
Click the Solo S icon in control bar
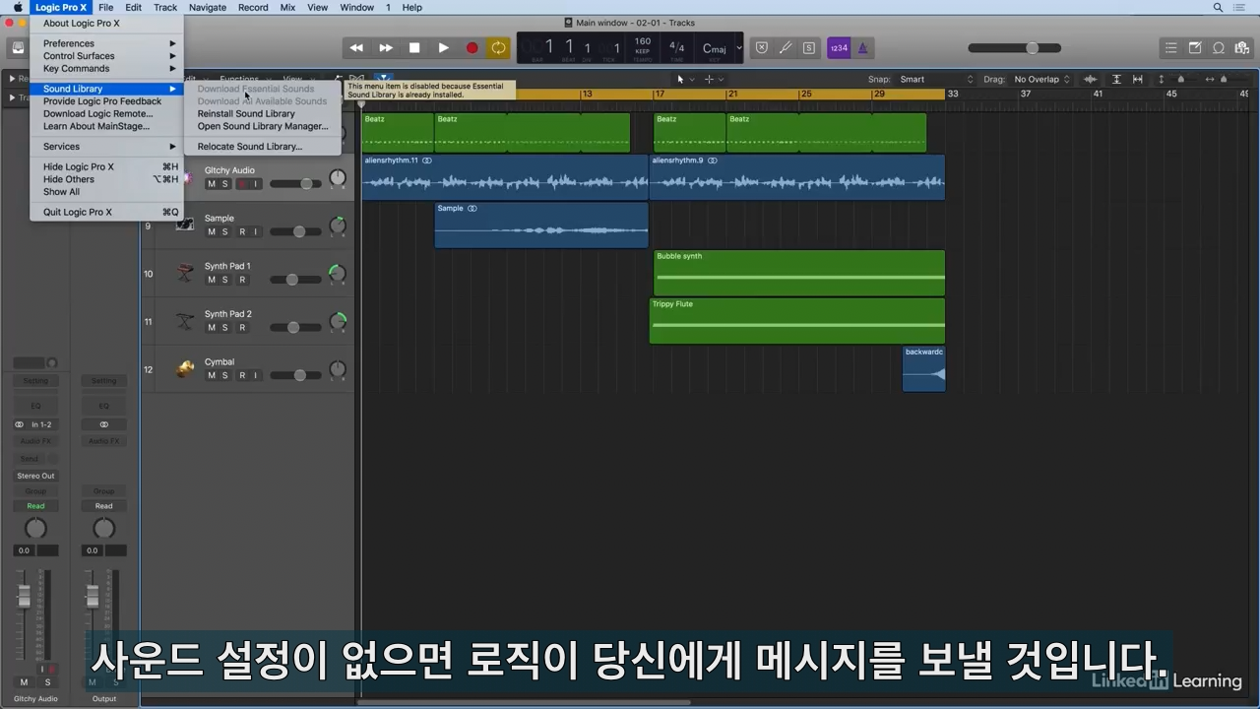tap(808, 47)
